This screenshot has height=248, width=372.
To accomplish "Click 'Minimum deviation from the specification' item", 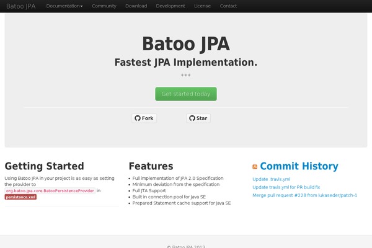I will click(176, 184).
